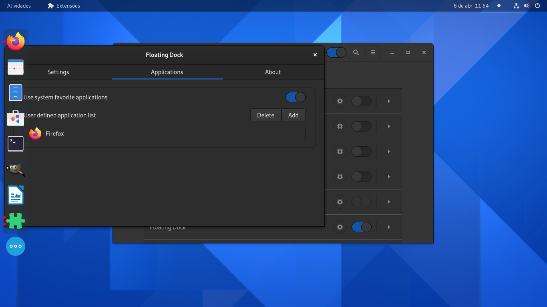Enable the first extension's toggle switch
Viewport: 547px width, 307px height.
[362, 101]
